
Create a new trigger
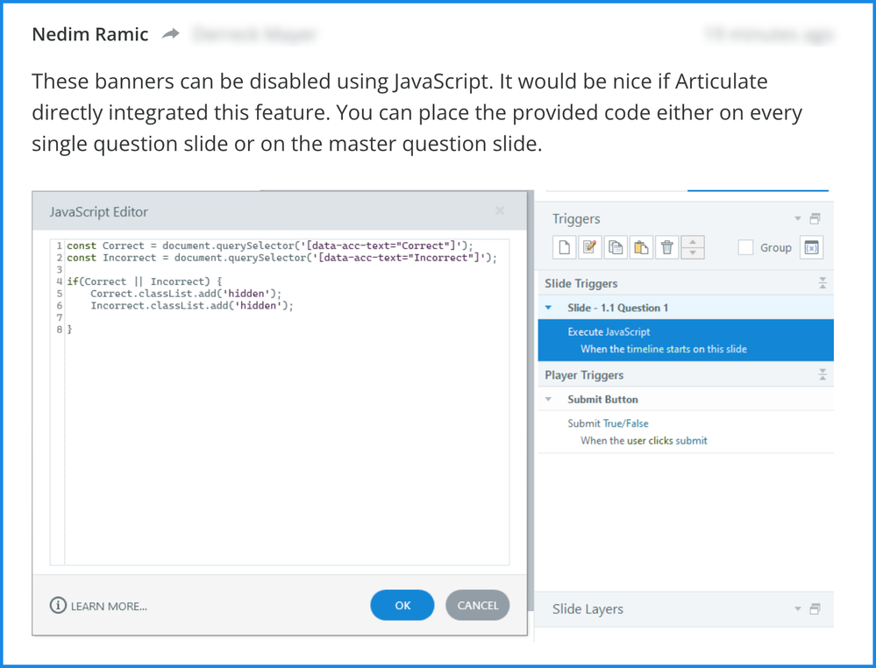point(565,247)
